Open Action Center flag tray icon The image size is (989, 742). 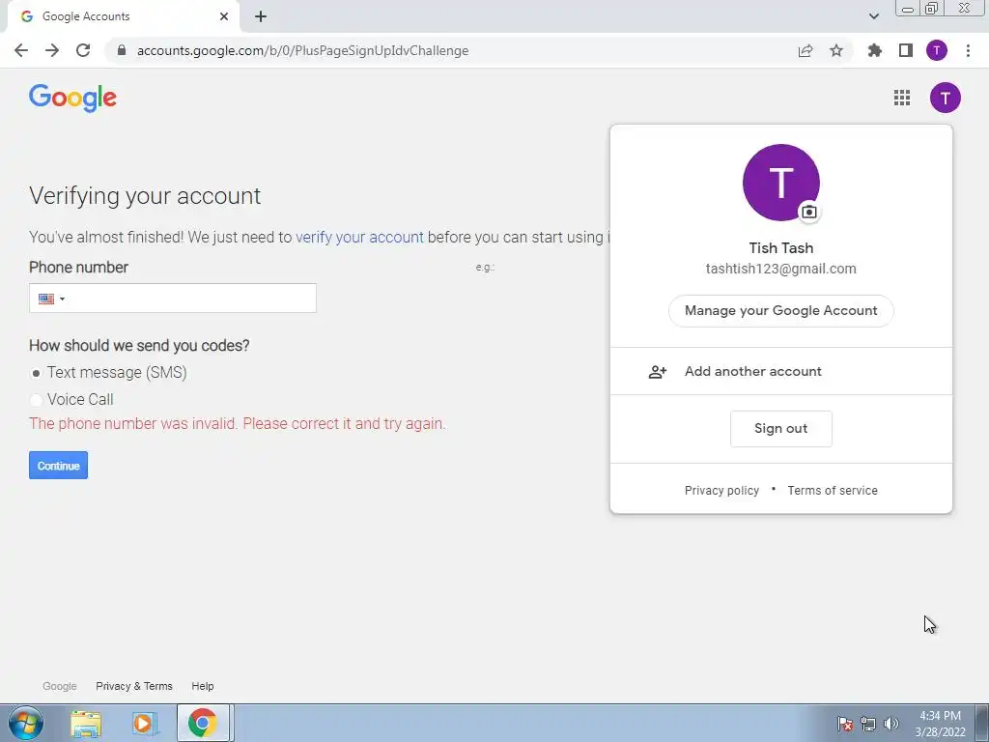click(844, 724)
